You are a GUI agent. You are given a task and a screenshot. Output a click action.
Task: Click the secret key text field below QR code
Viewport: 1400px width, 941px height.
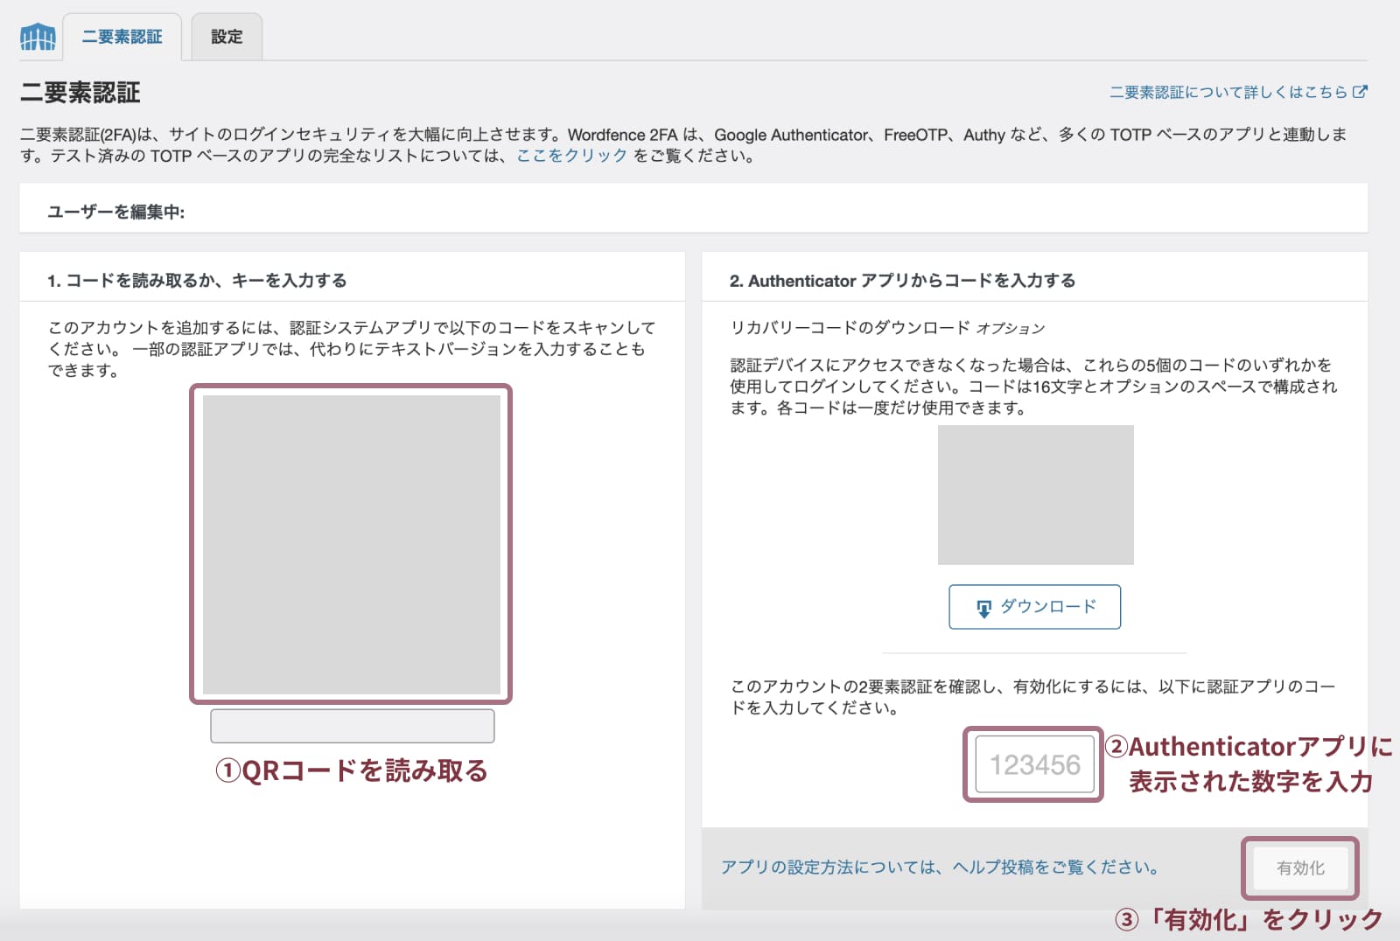coord(353,726)
